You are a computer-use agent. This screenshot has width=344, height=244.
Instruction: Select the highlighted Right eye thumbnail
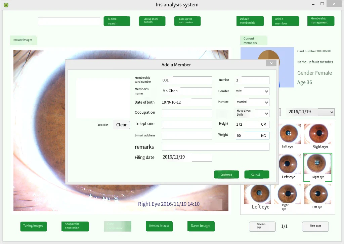pyautogui.click(x=318, y=167)
